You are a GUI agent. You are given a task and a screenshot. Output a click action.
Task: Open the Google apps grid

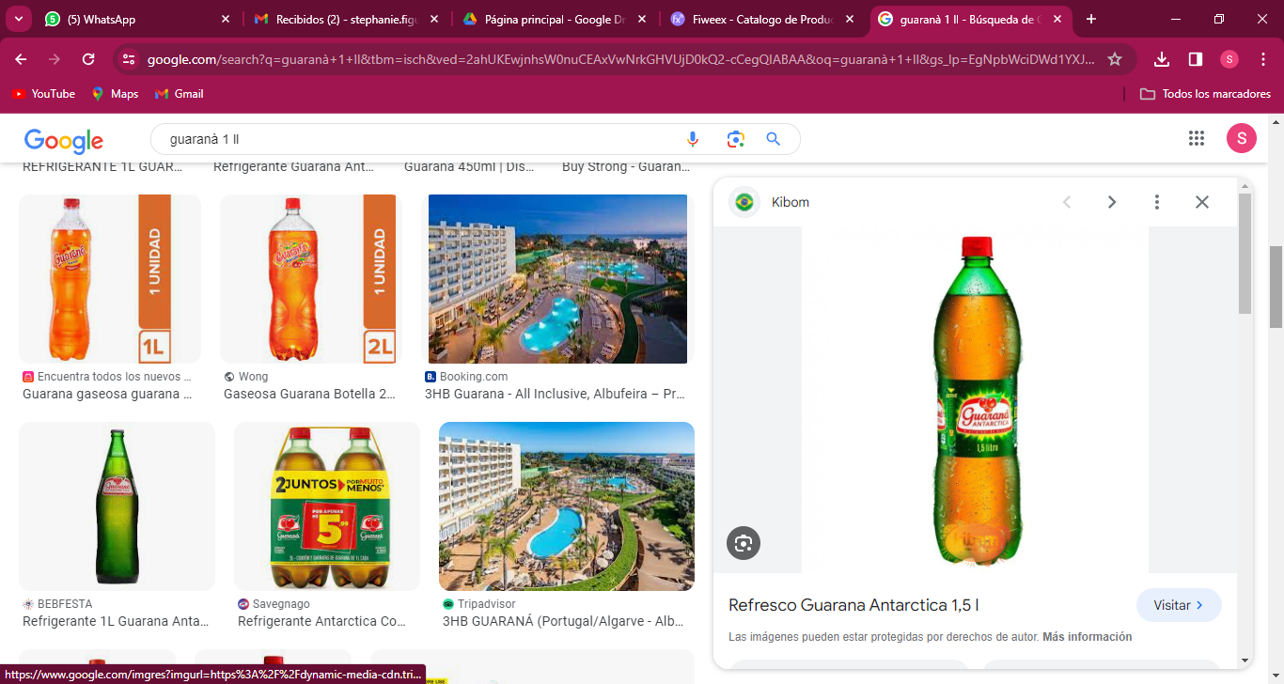click(1197, 139)
